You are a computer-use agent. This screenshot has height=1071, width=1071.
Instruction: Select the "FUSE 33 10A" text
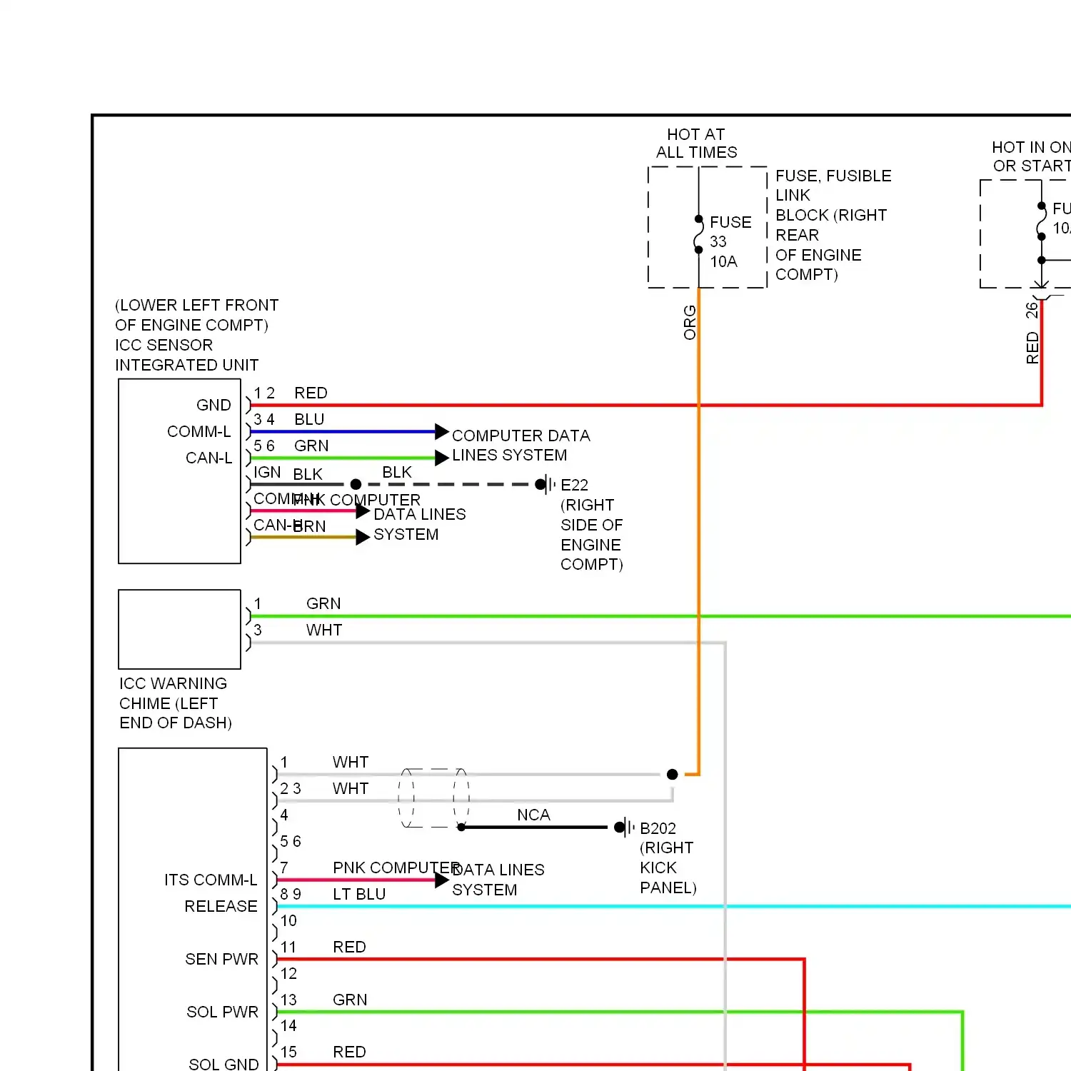(x=730, y=242)
